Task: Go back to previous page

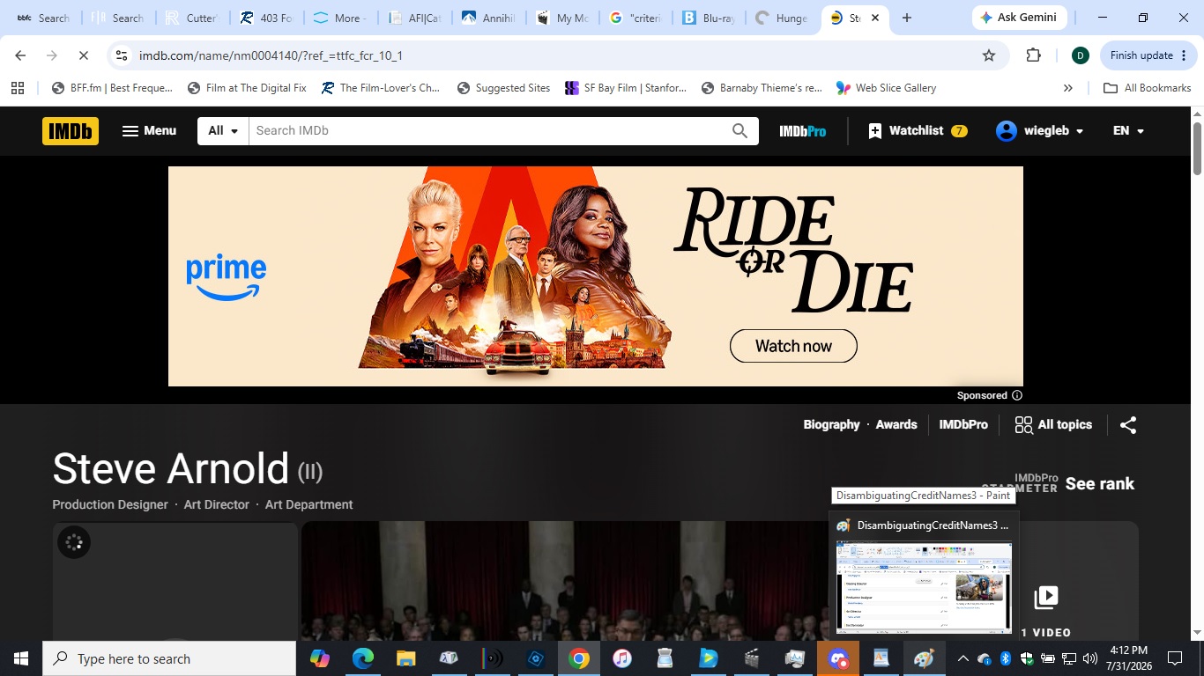Action: coord(21,55)
